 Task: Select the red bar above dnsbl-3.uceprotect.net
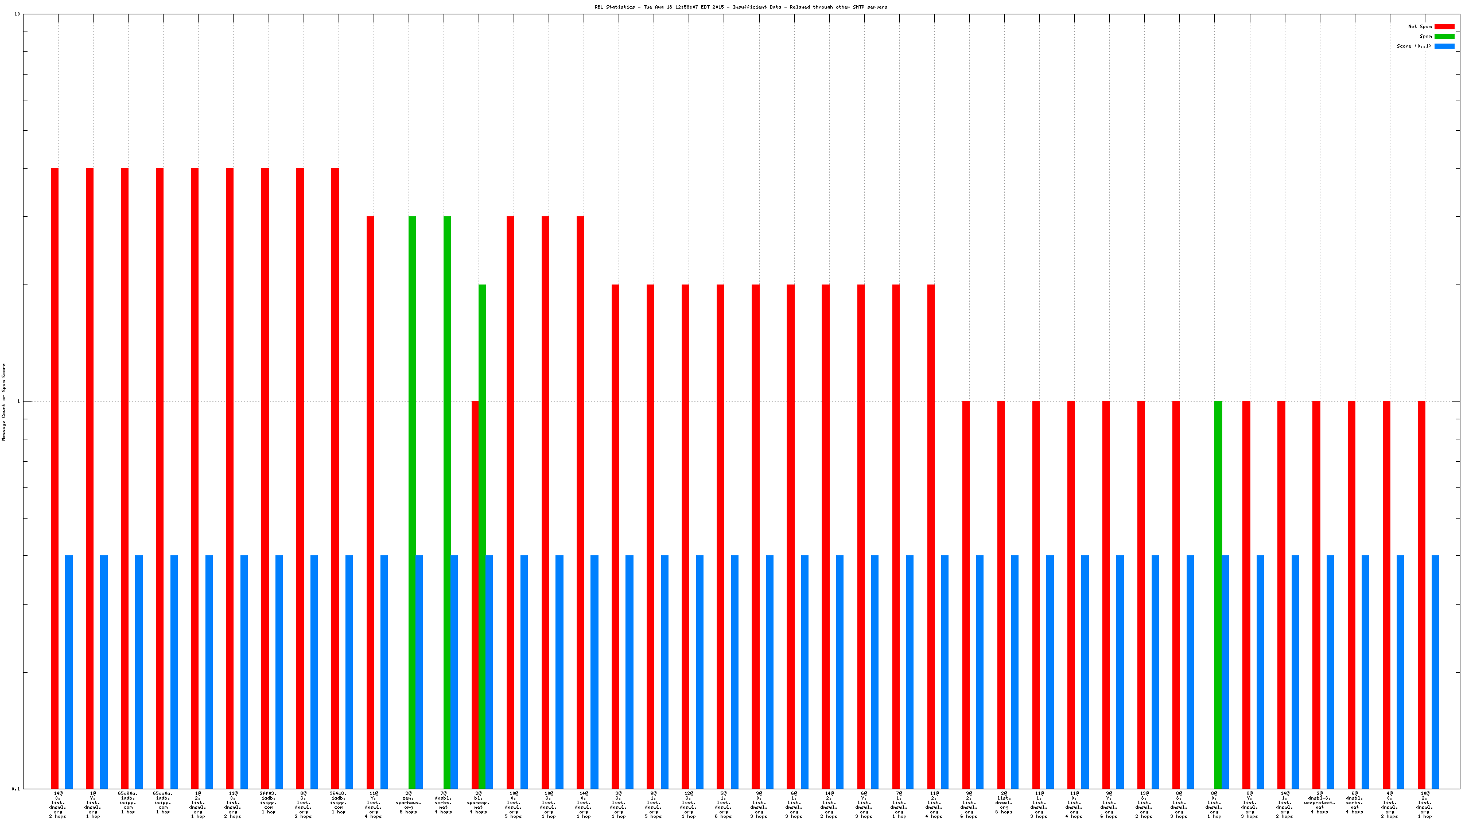pyautogui.click(x=1316, y=591)
